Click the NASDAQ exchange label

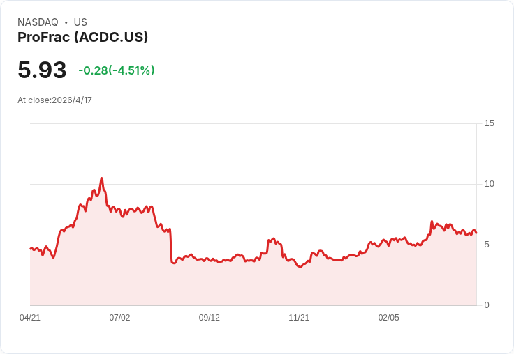click(38, 22)
